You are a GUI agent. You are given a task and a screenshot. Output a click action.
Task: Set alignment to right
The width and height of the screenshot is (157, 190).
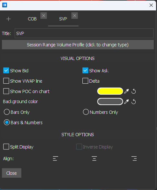coord(134,158)
